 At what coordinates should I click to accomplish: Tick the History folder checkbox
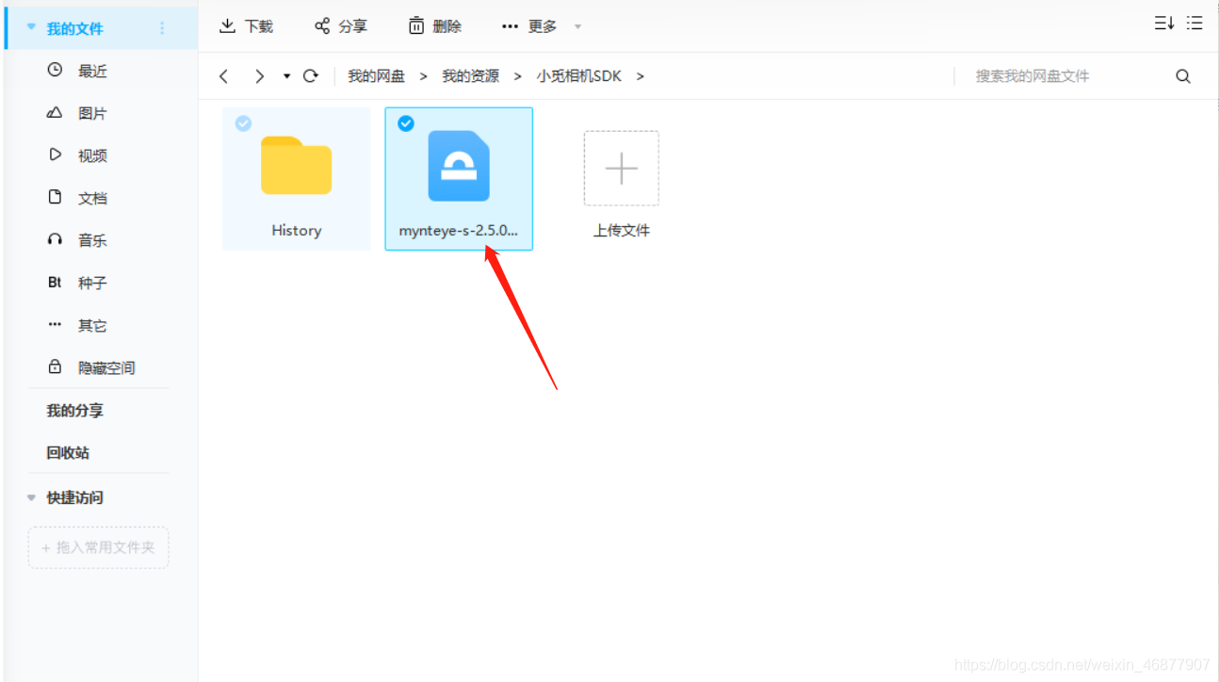click(243, 123)
